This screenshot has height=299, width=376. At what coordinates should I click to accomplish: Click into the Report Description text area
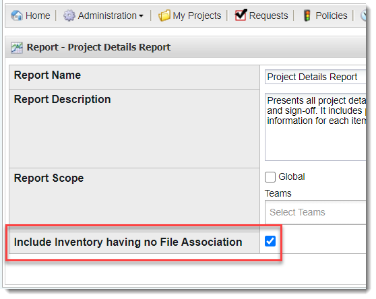(315, 127)
